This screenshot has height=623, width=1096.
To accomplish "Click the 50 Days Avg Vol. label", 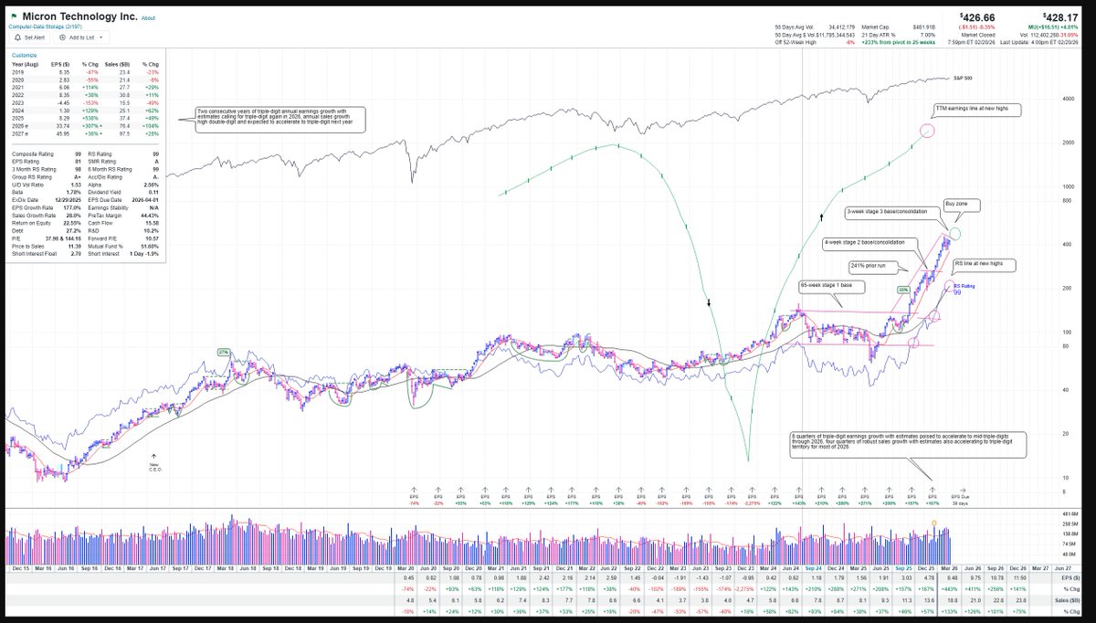I will point(794,27).
